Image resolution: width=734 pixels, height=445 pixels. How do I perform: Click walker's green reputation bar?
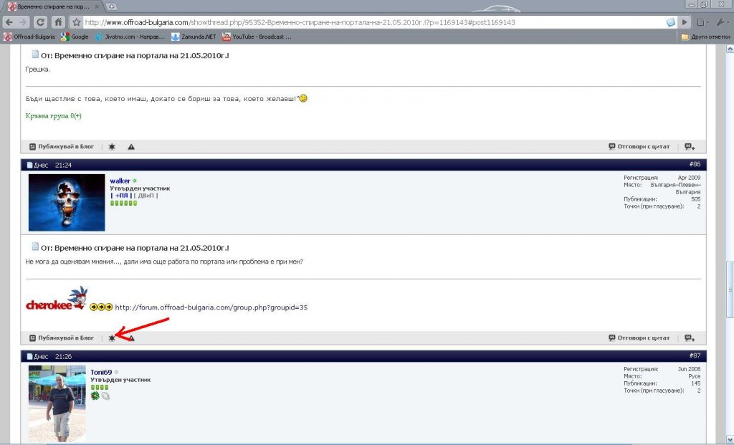pyautogui.click(x=123, y=203)
